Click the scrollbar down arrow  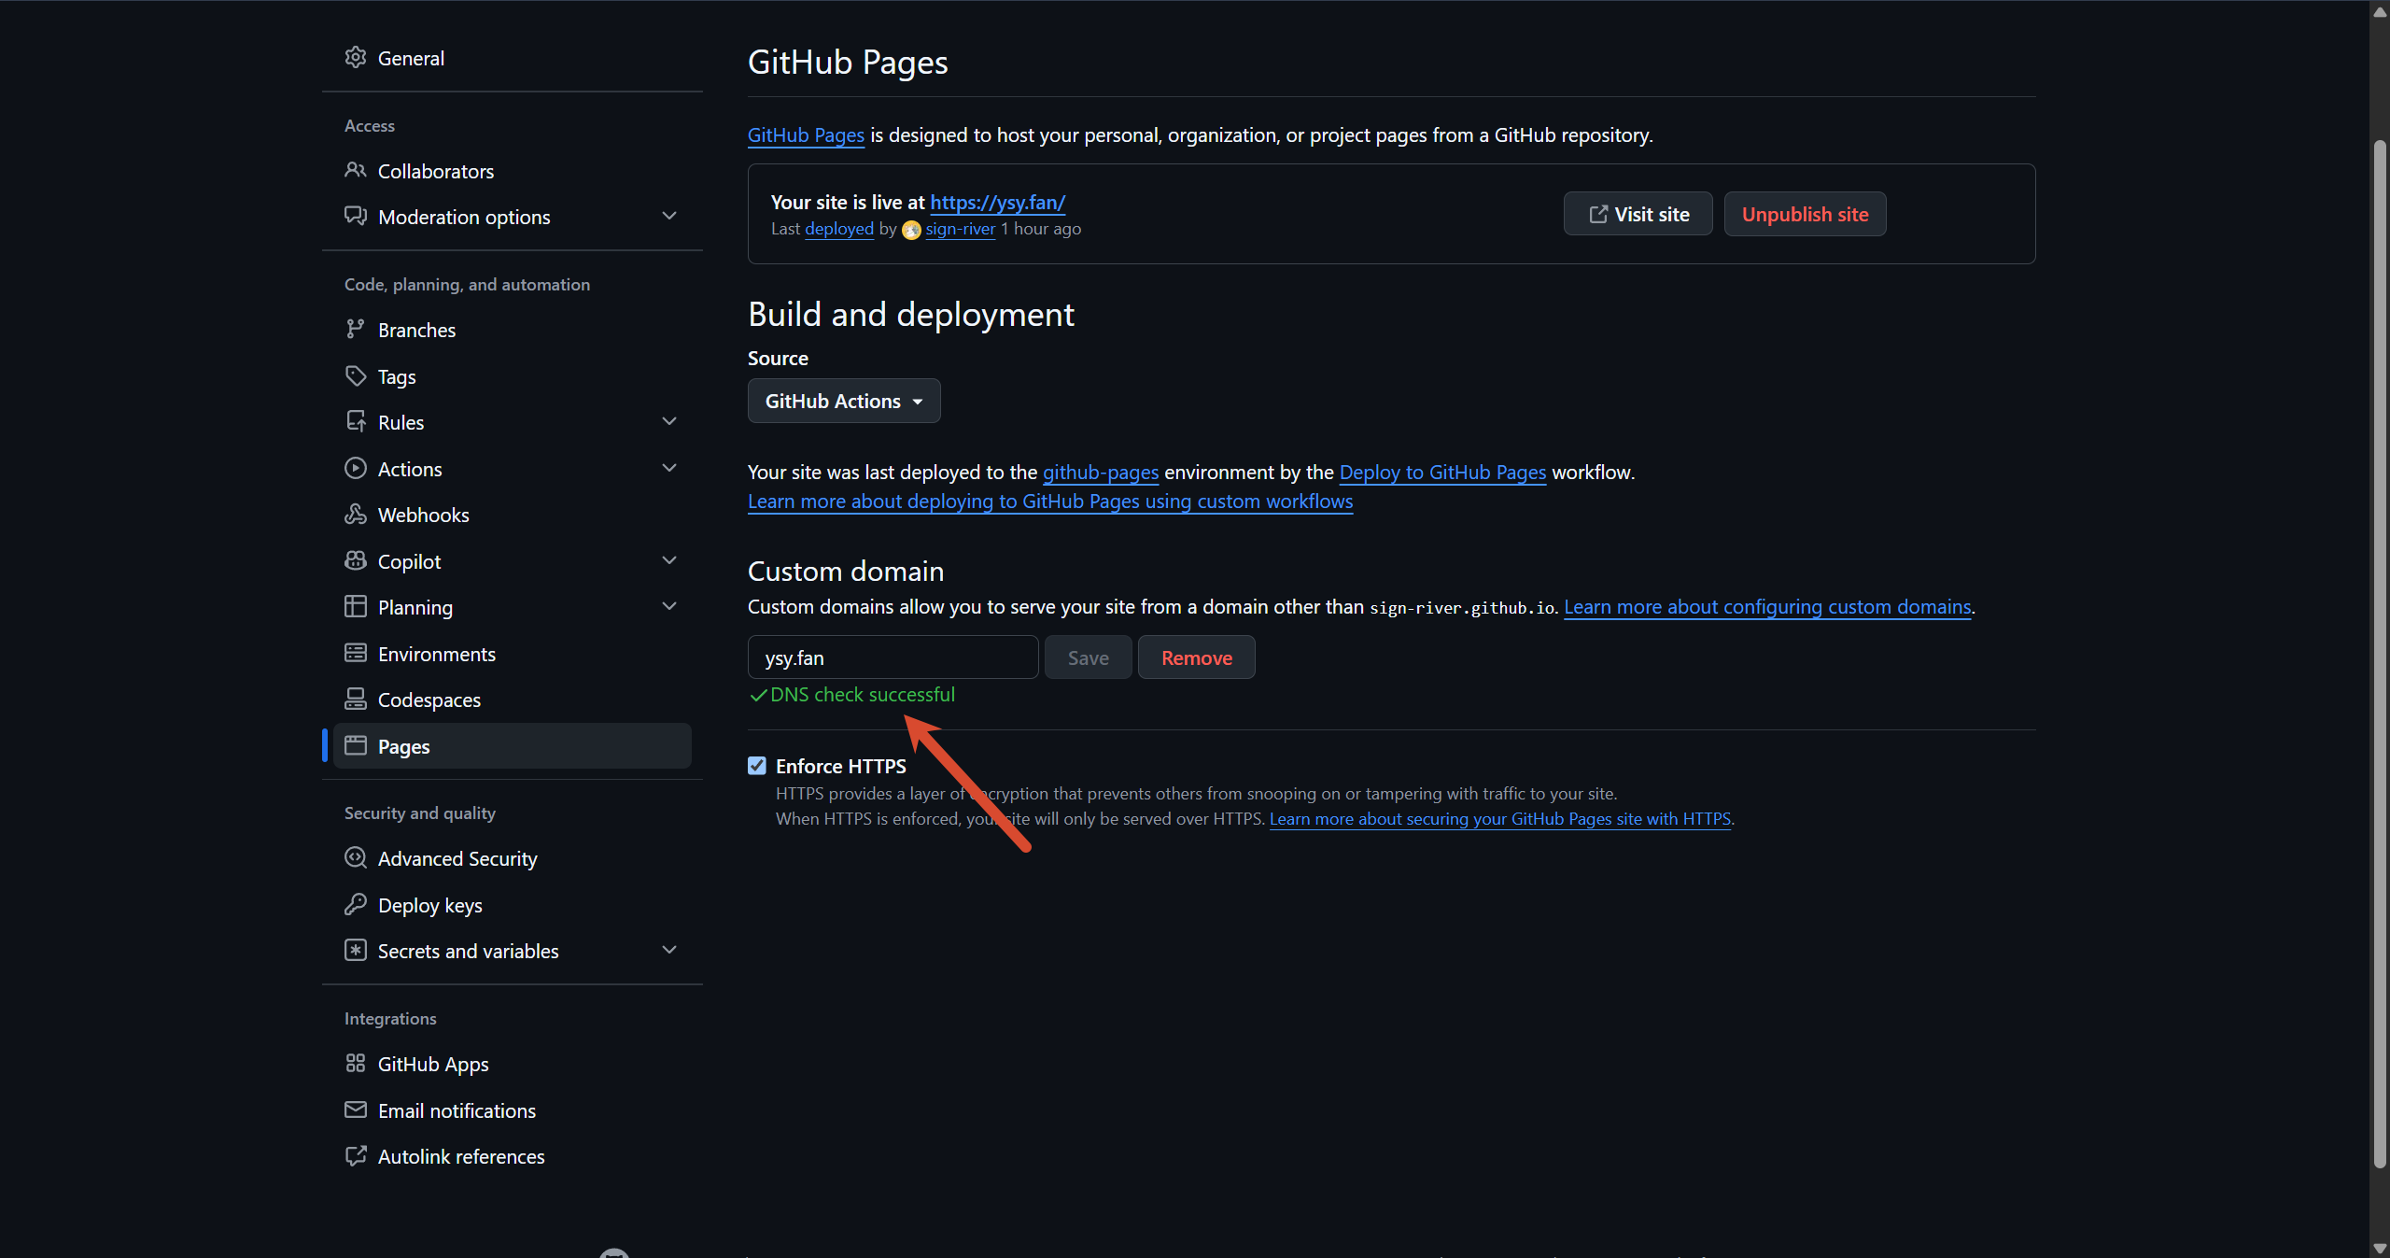click(2380, 1249)
